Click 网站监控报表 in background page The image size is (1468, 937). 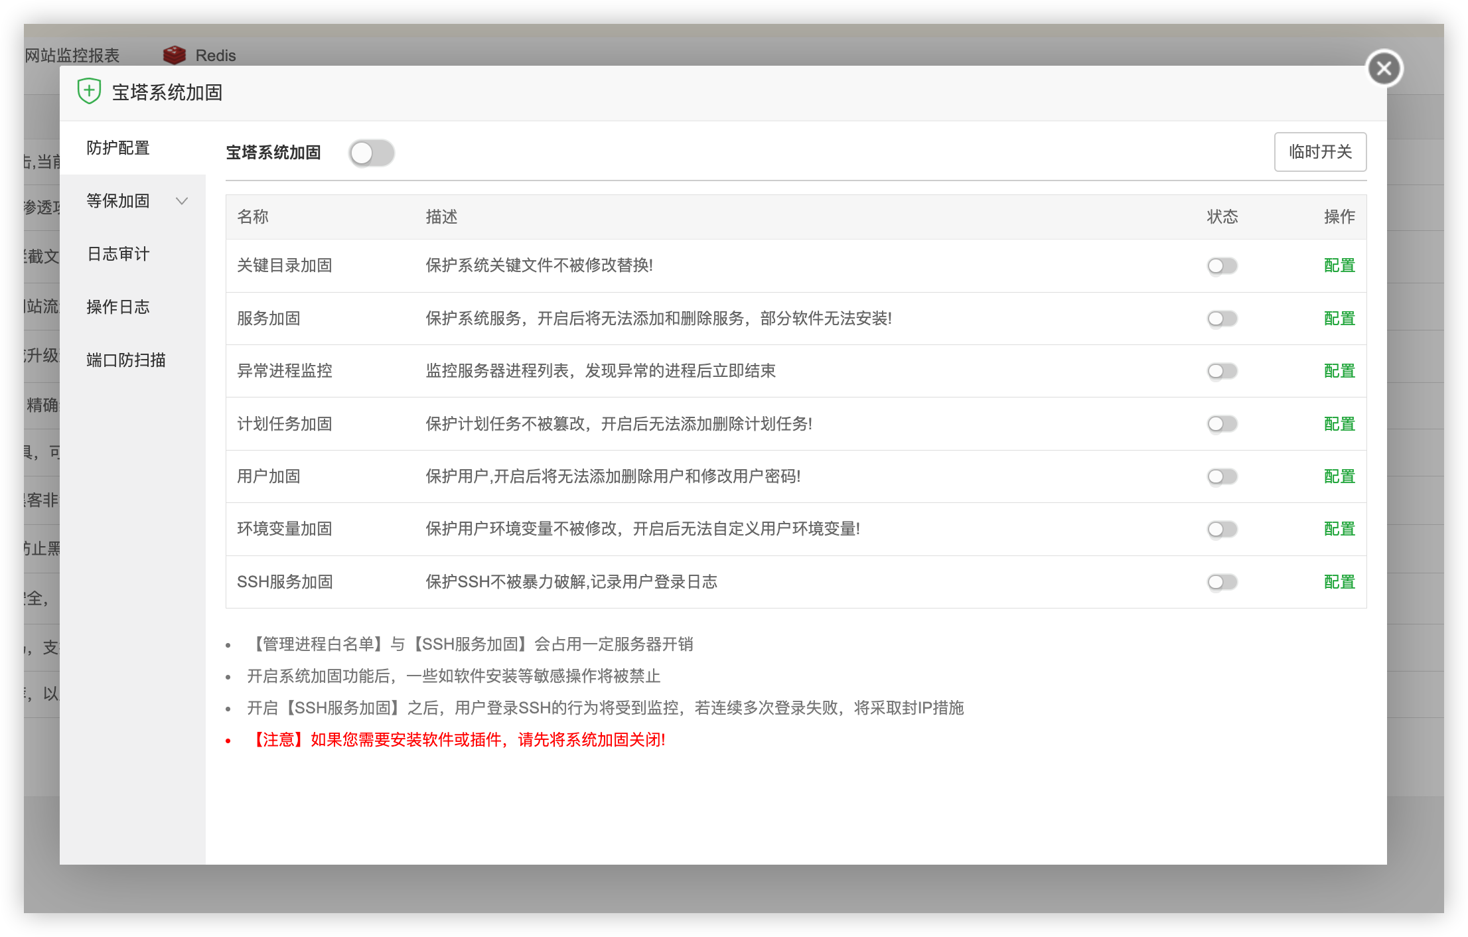point(72,55)
